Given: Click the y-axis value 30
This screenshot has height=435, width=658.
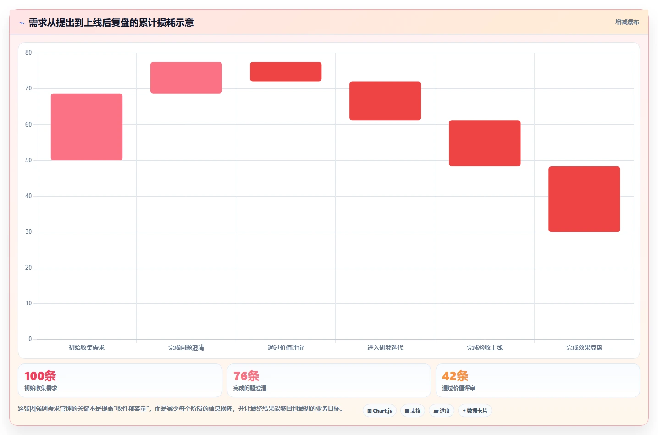Looking at the screenshot, I should [x=28, y=232].
